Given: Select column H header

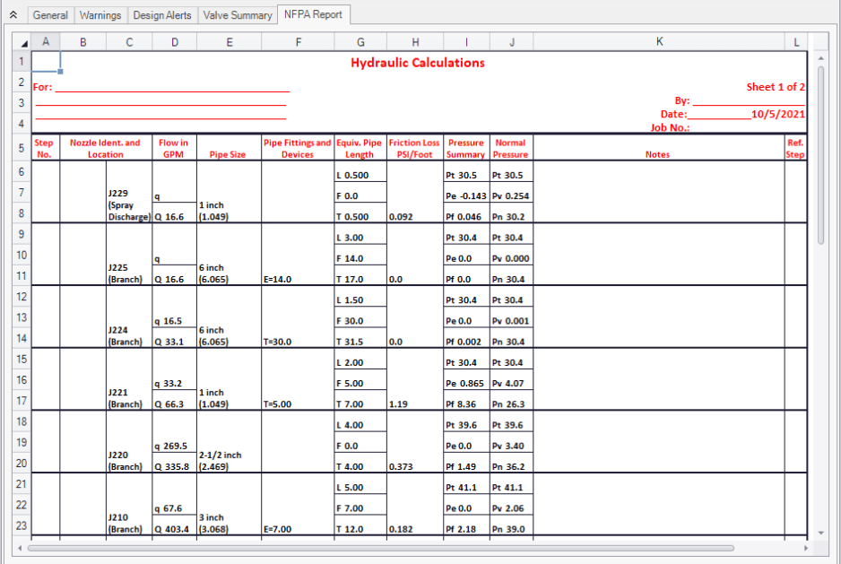Looking at the screenshot, I should point(415,42).
